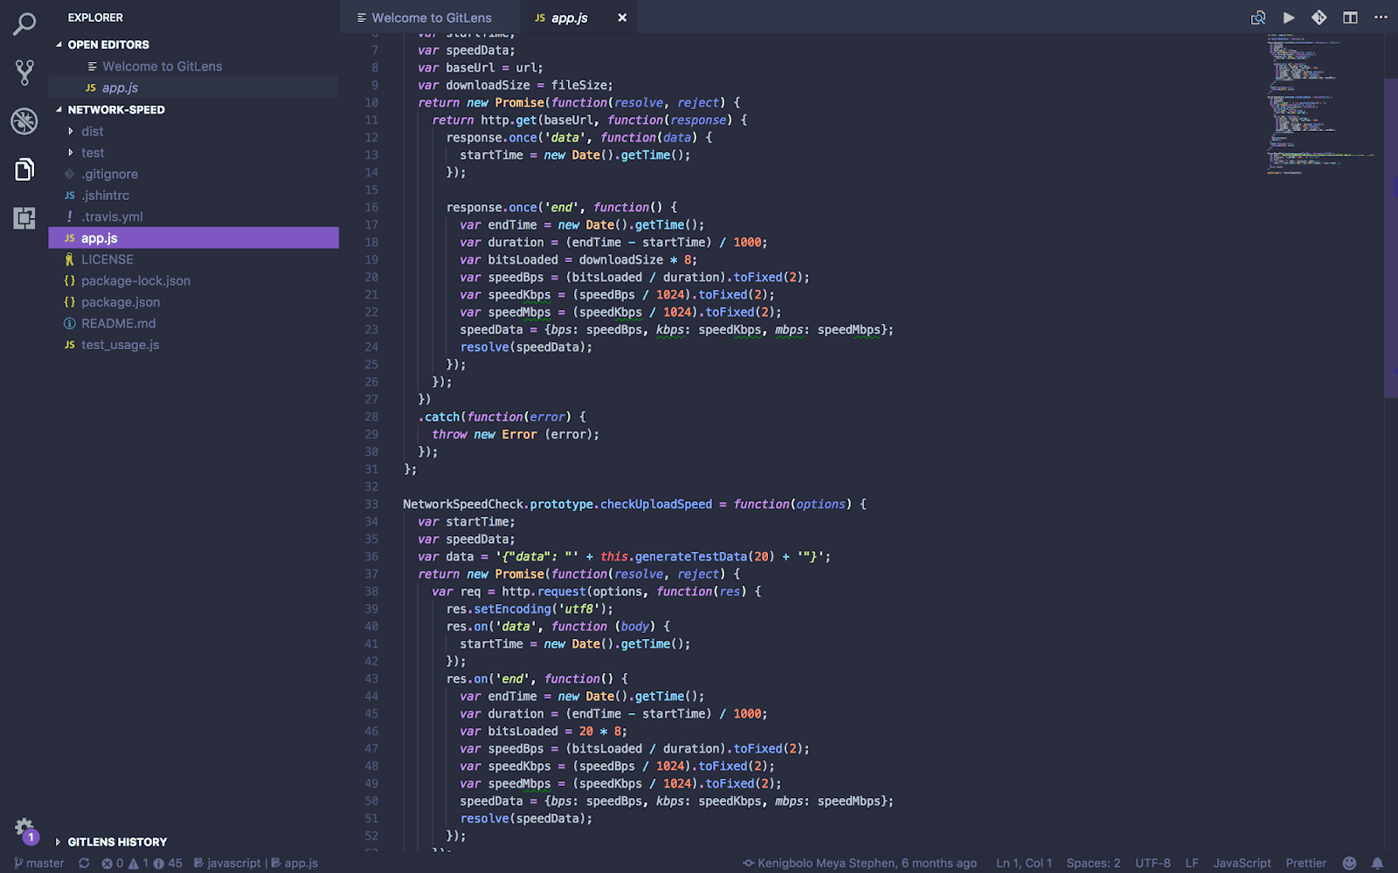Click res.setEncoding('utf8') on line 39
The image size is (1398, 873).
(529, 608)
